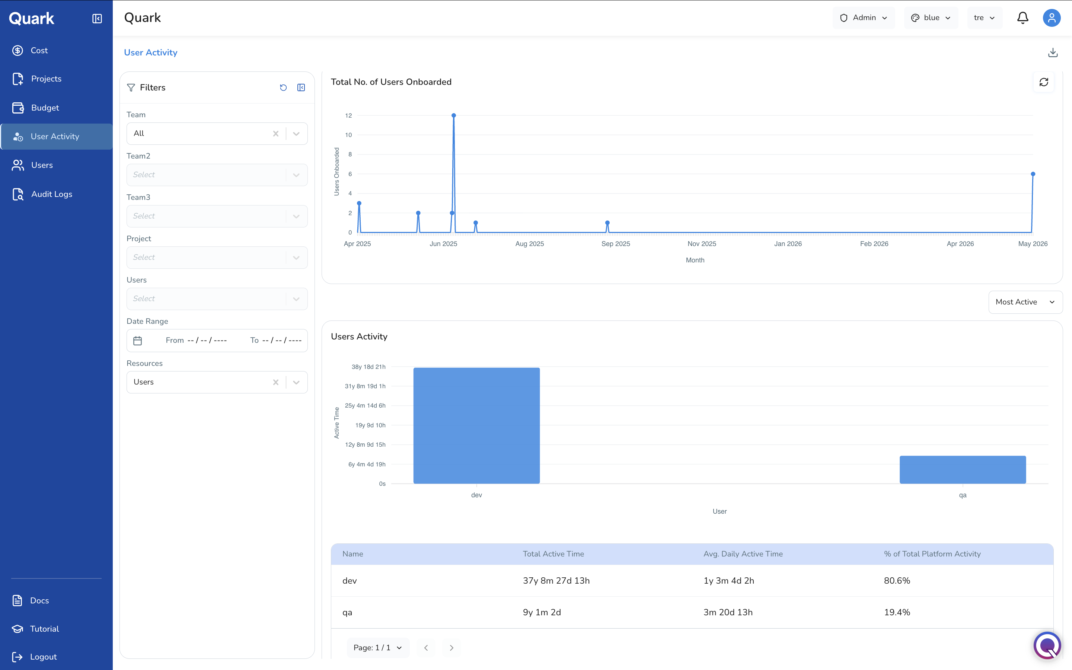Click the Name column header
Viewport: 1072px width, 670px height.
click(352, 554)
